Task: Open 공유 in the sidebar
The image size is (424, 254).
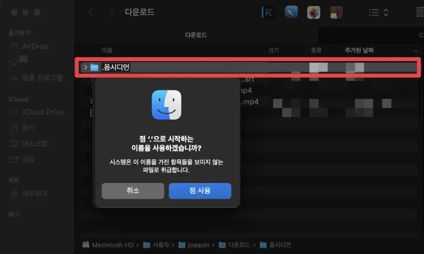Action: 22,159
